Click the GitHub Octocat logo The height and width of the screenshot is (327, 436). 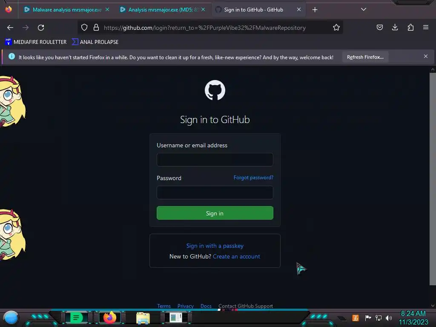215,90
